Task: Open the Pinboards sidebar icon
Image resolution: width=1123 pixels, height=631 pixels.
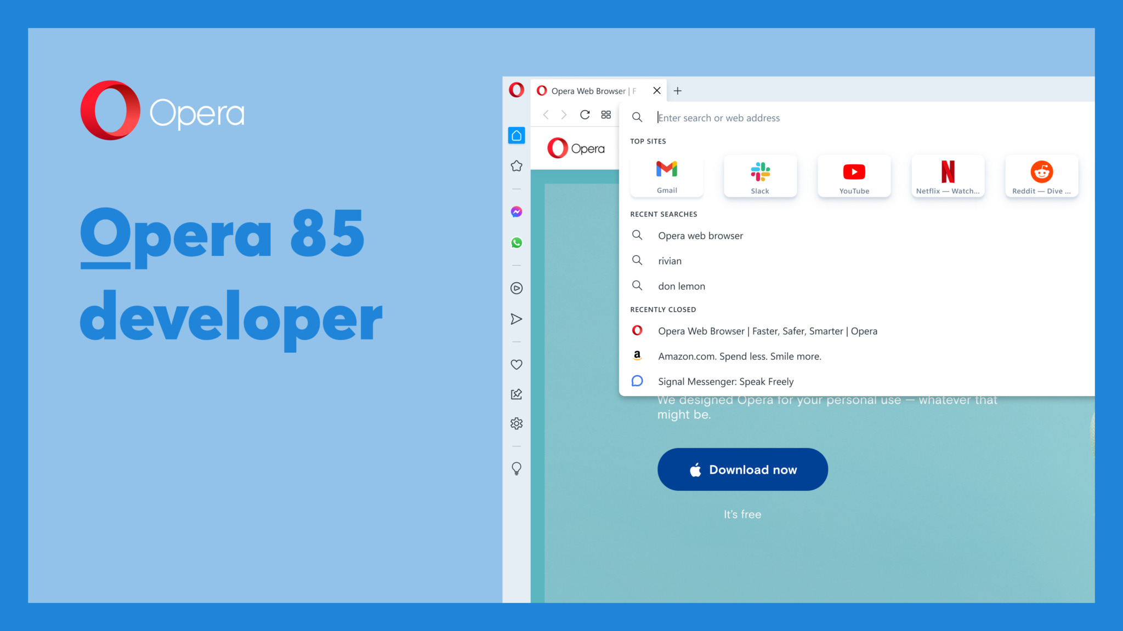Action: 516,394
